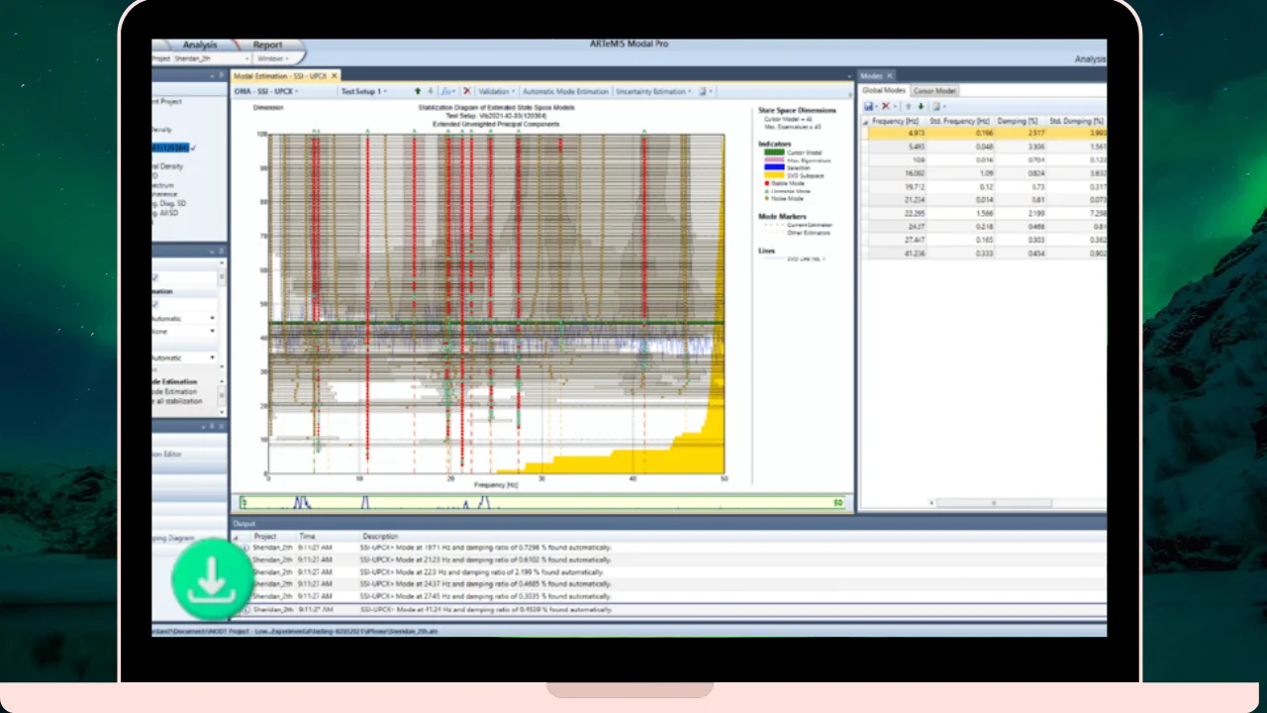
Task: Open the None dropdown in left panel
Action: pyautogui.click(x=212, y=331)
